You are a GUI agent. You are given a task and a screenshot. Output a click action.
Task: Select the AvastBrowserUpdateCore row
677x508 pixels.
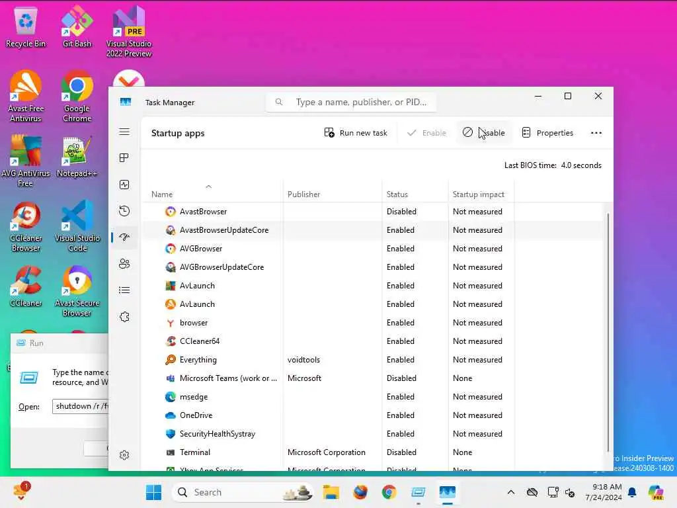[x=374, y=230]
